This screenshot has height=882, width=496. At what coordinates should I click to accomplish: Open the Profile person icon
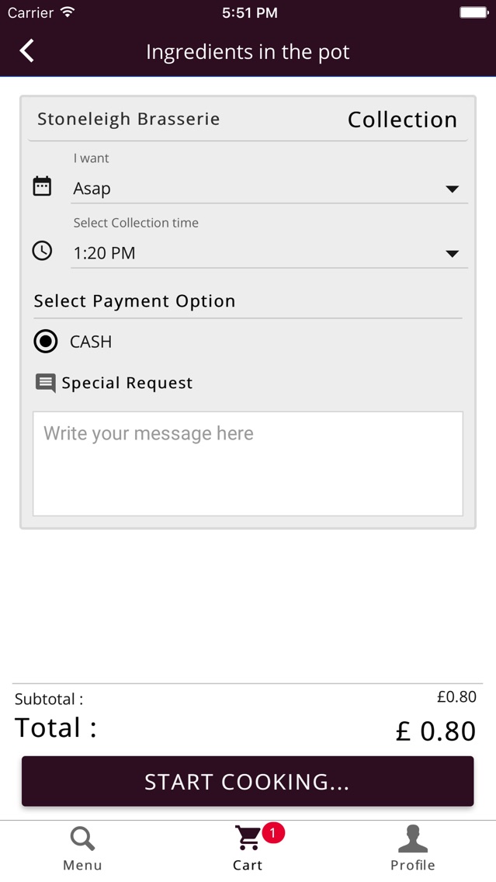(413, 839)
